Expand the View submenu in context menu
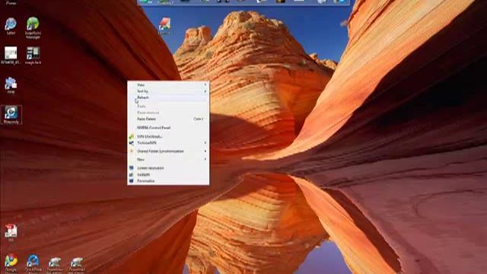The width and height of the screenshot is (487, 274). click(168, 84)
